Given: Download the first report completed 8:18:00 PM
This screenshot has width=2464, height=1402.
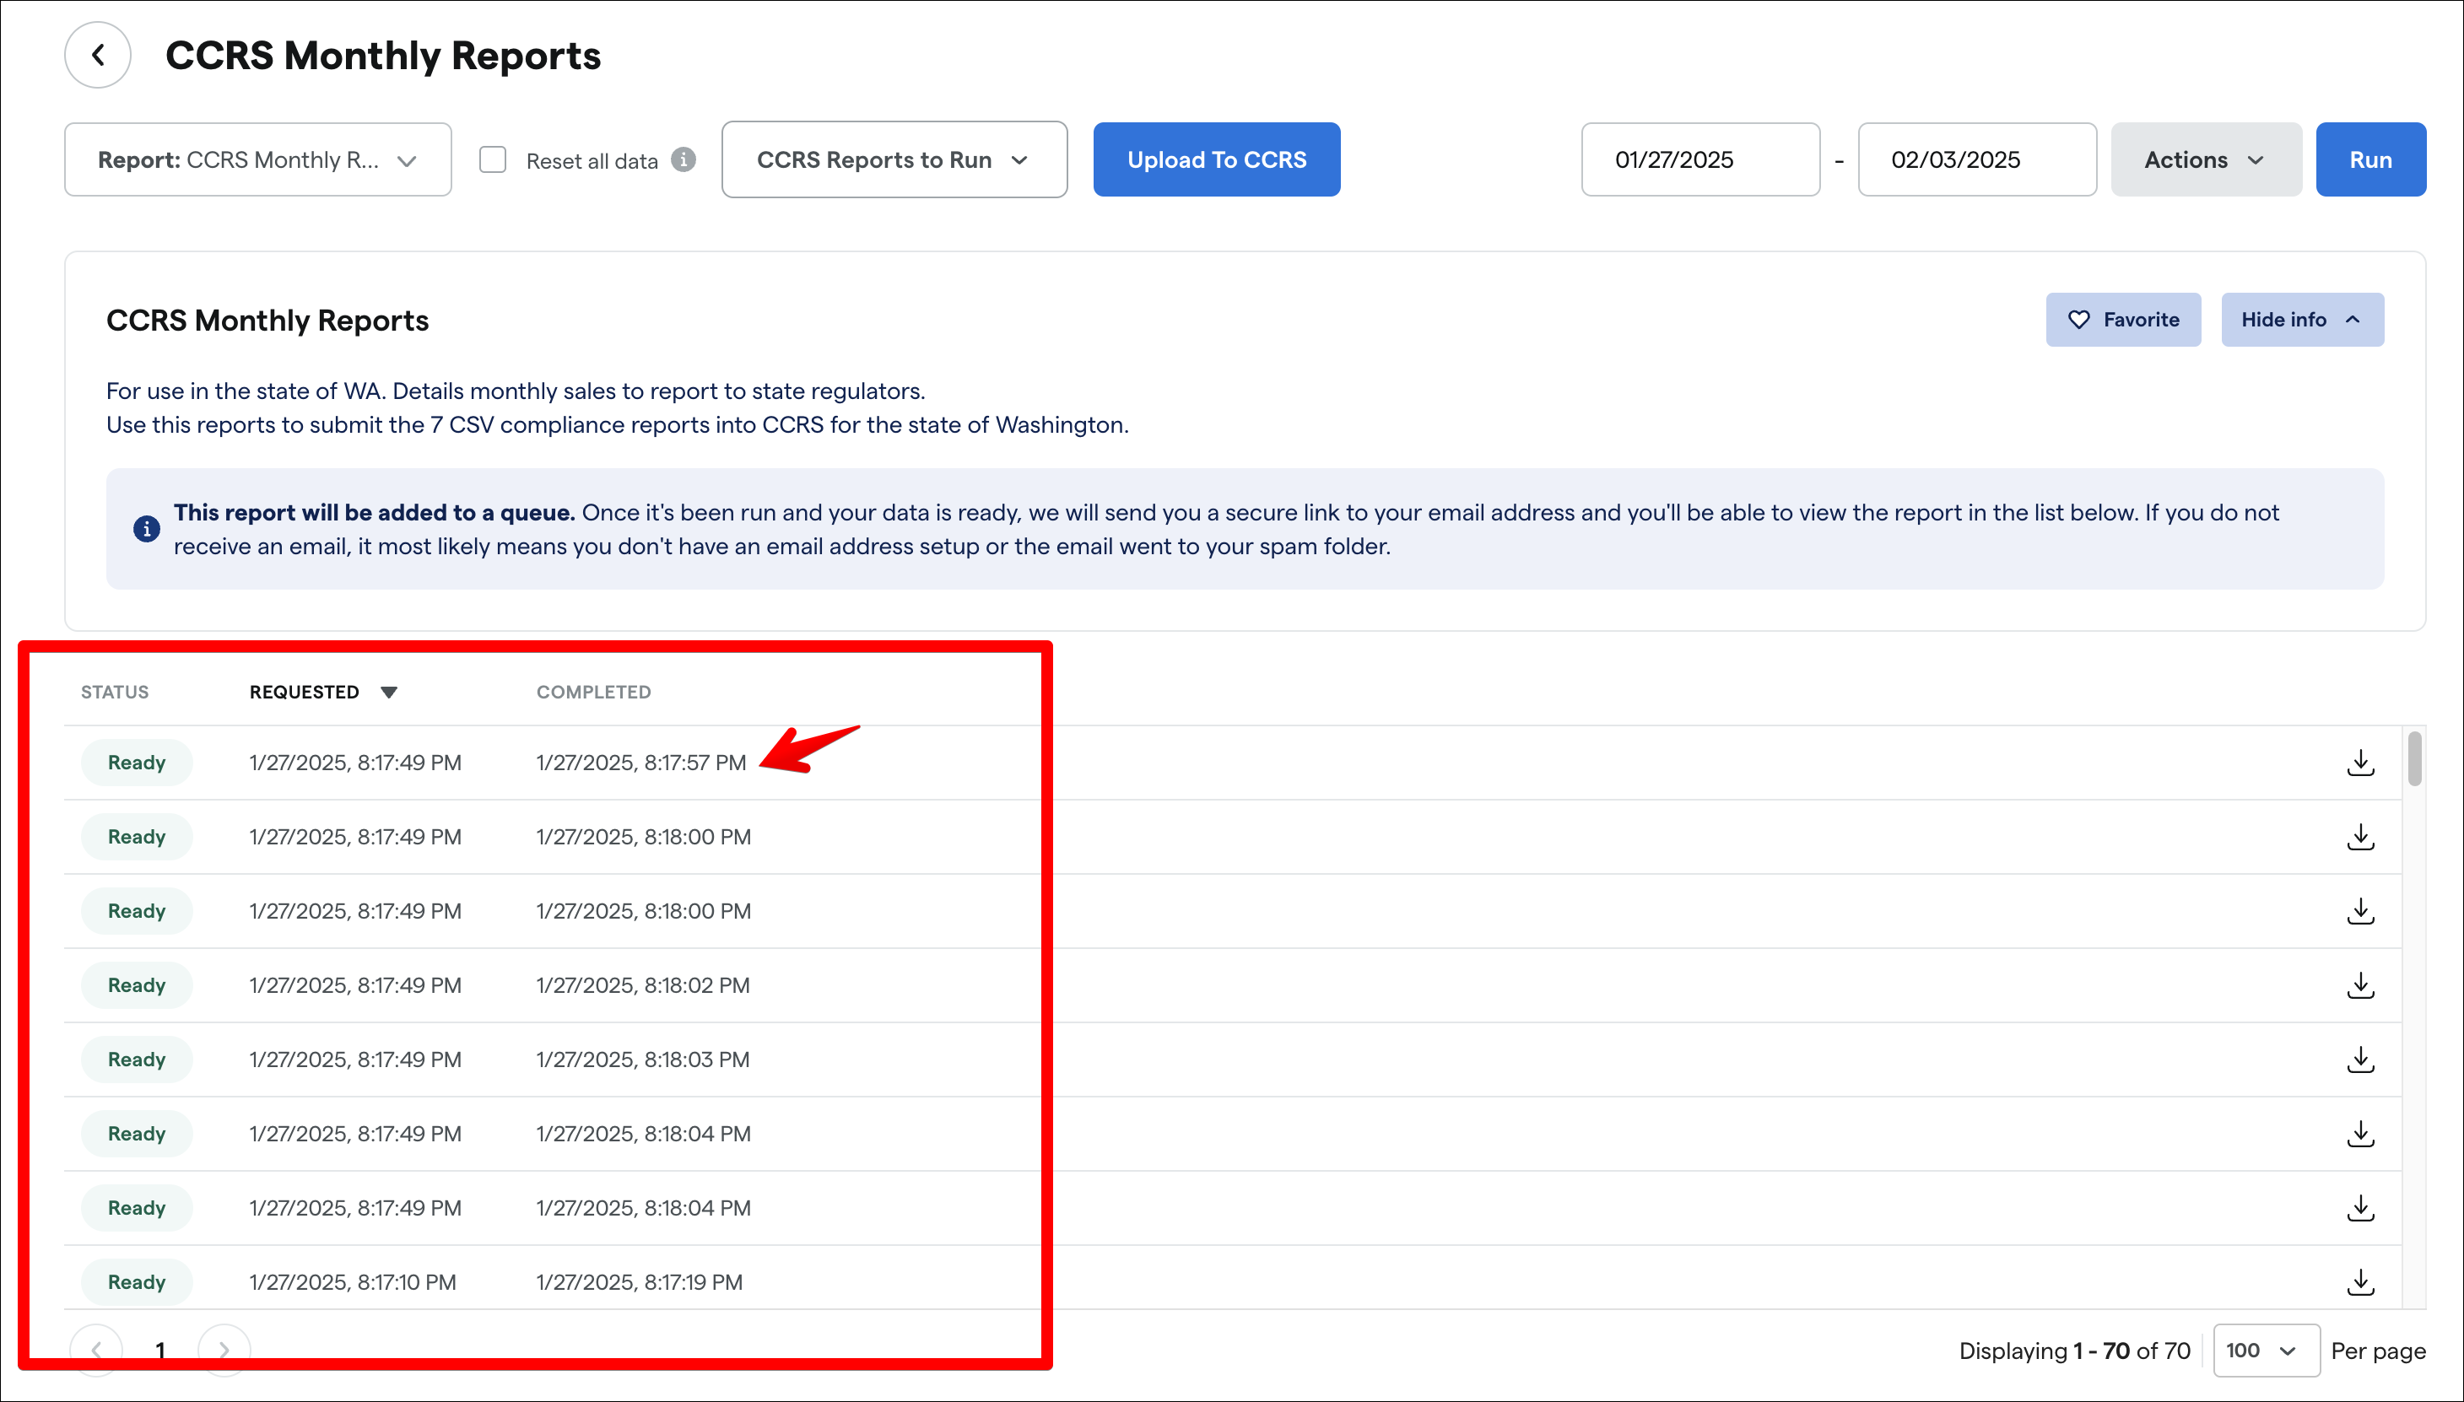Looking at the screenshot, I should pyautogui.click(x=2360, y=837).
